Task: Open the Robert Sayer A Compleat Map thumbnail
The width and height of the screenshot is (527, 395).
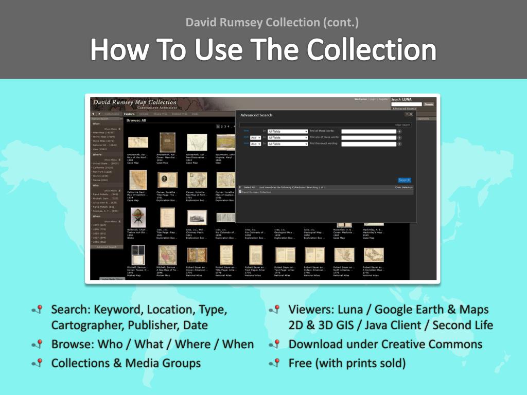Action: [374, 255]
